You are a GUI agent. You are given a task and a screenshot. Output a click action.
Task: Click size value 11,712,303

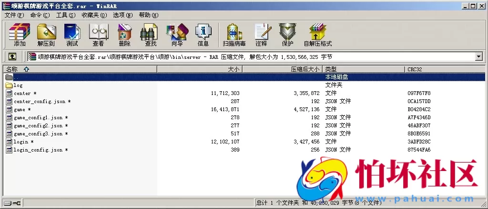[225, 93]
